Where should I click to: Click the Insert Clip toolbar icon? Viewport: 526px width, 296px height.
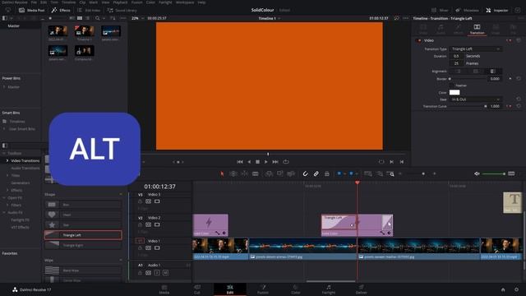269,173
